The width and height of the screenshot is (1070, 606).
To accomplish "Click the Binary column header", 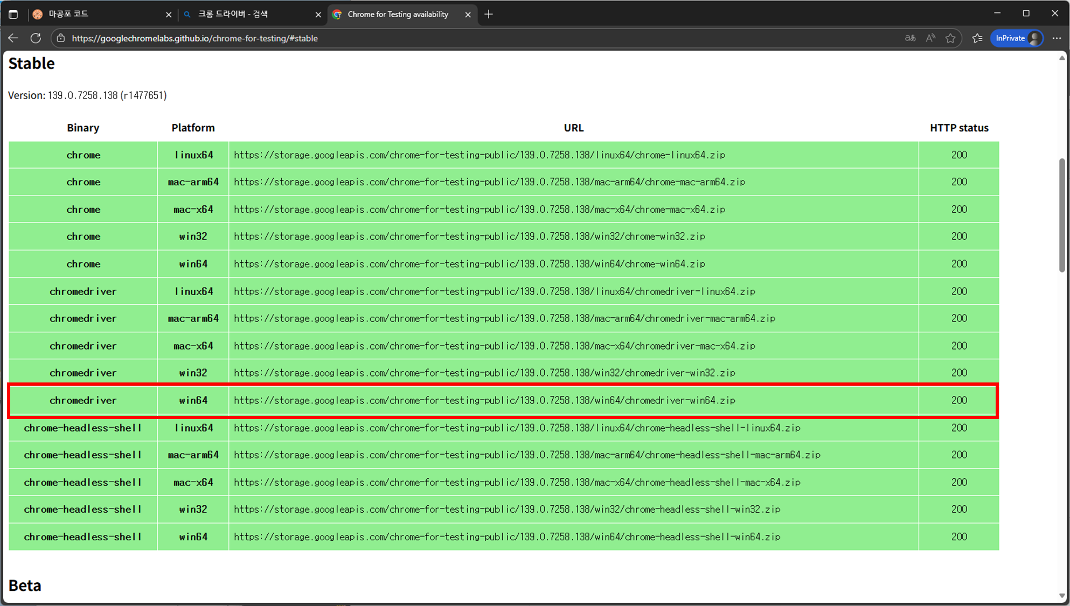I will [x=83, y=128].
